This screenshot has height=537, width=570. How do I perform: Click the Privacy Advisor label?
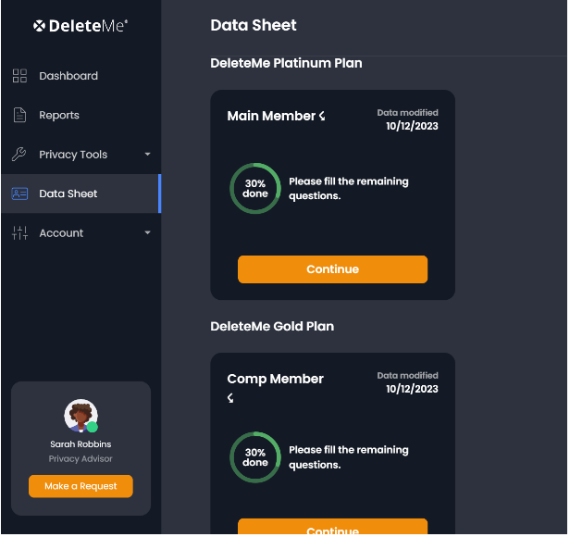pos(81,459)
